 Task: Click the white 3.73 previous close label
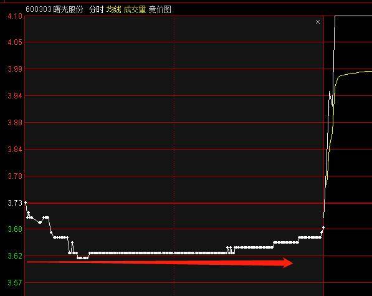click(15, 203)
